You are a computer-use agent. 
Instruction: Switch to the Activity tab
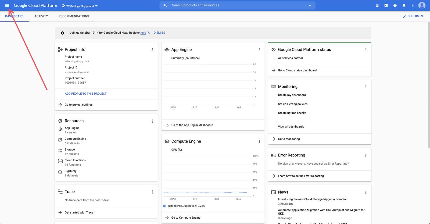(41, 16)
